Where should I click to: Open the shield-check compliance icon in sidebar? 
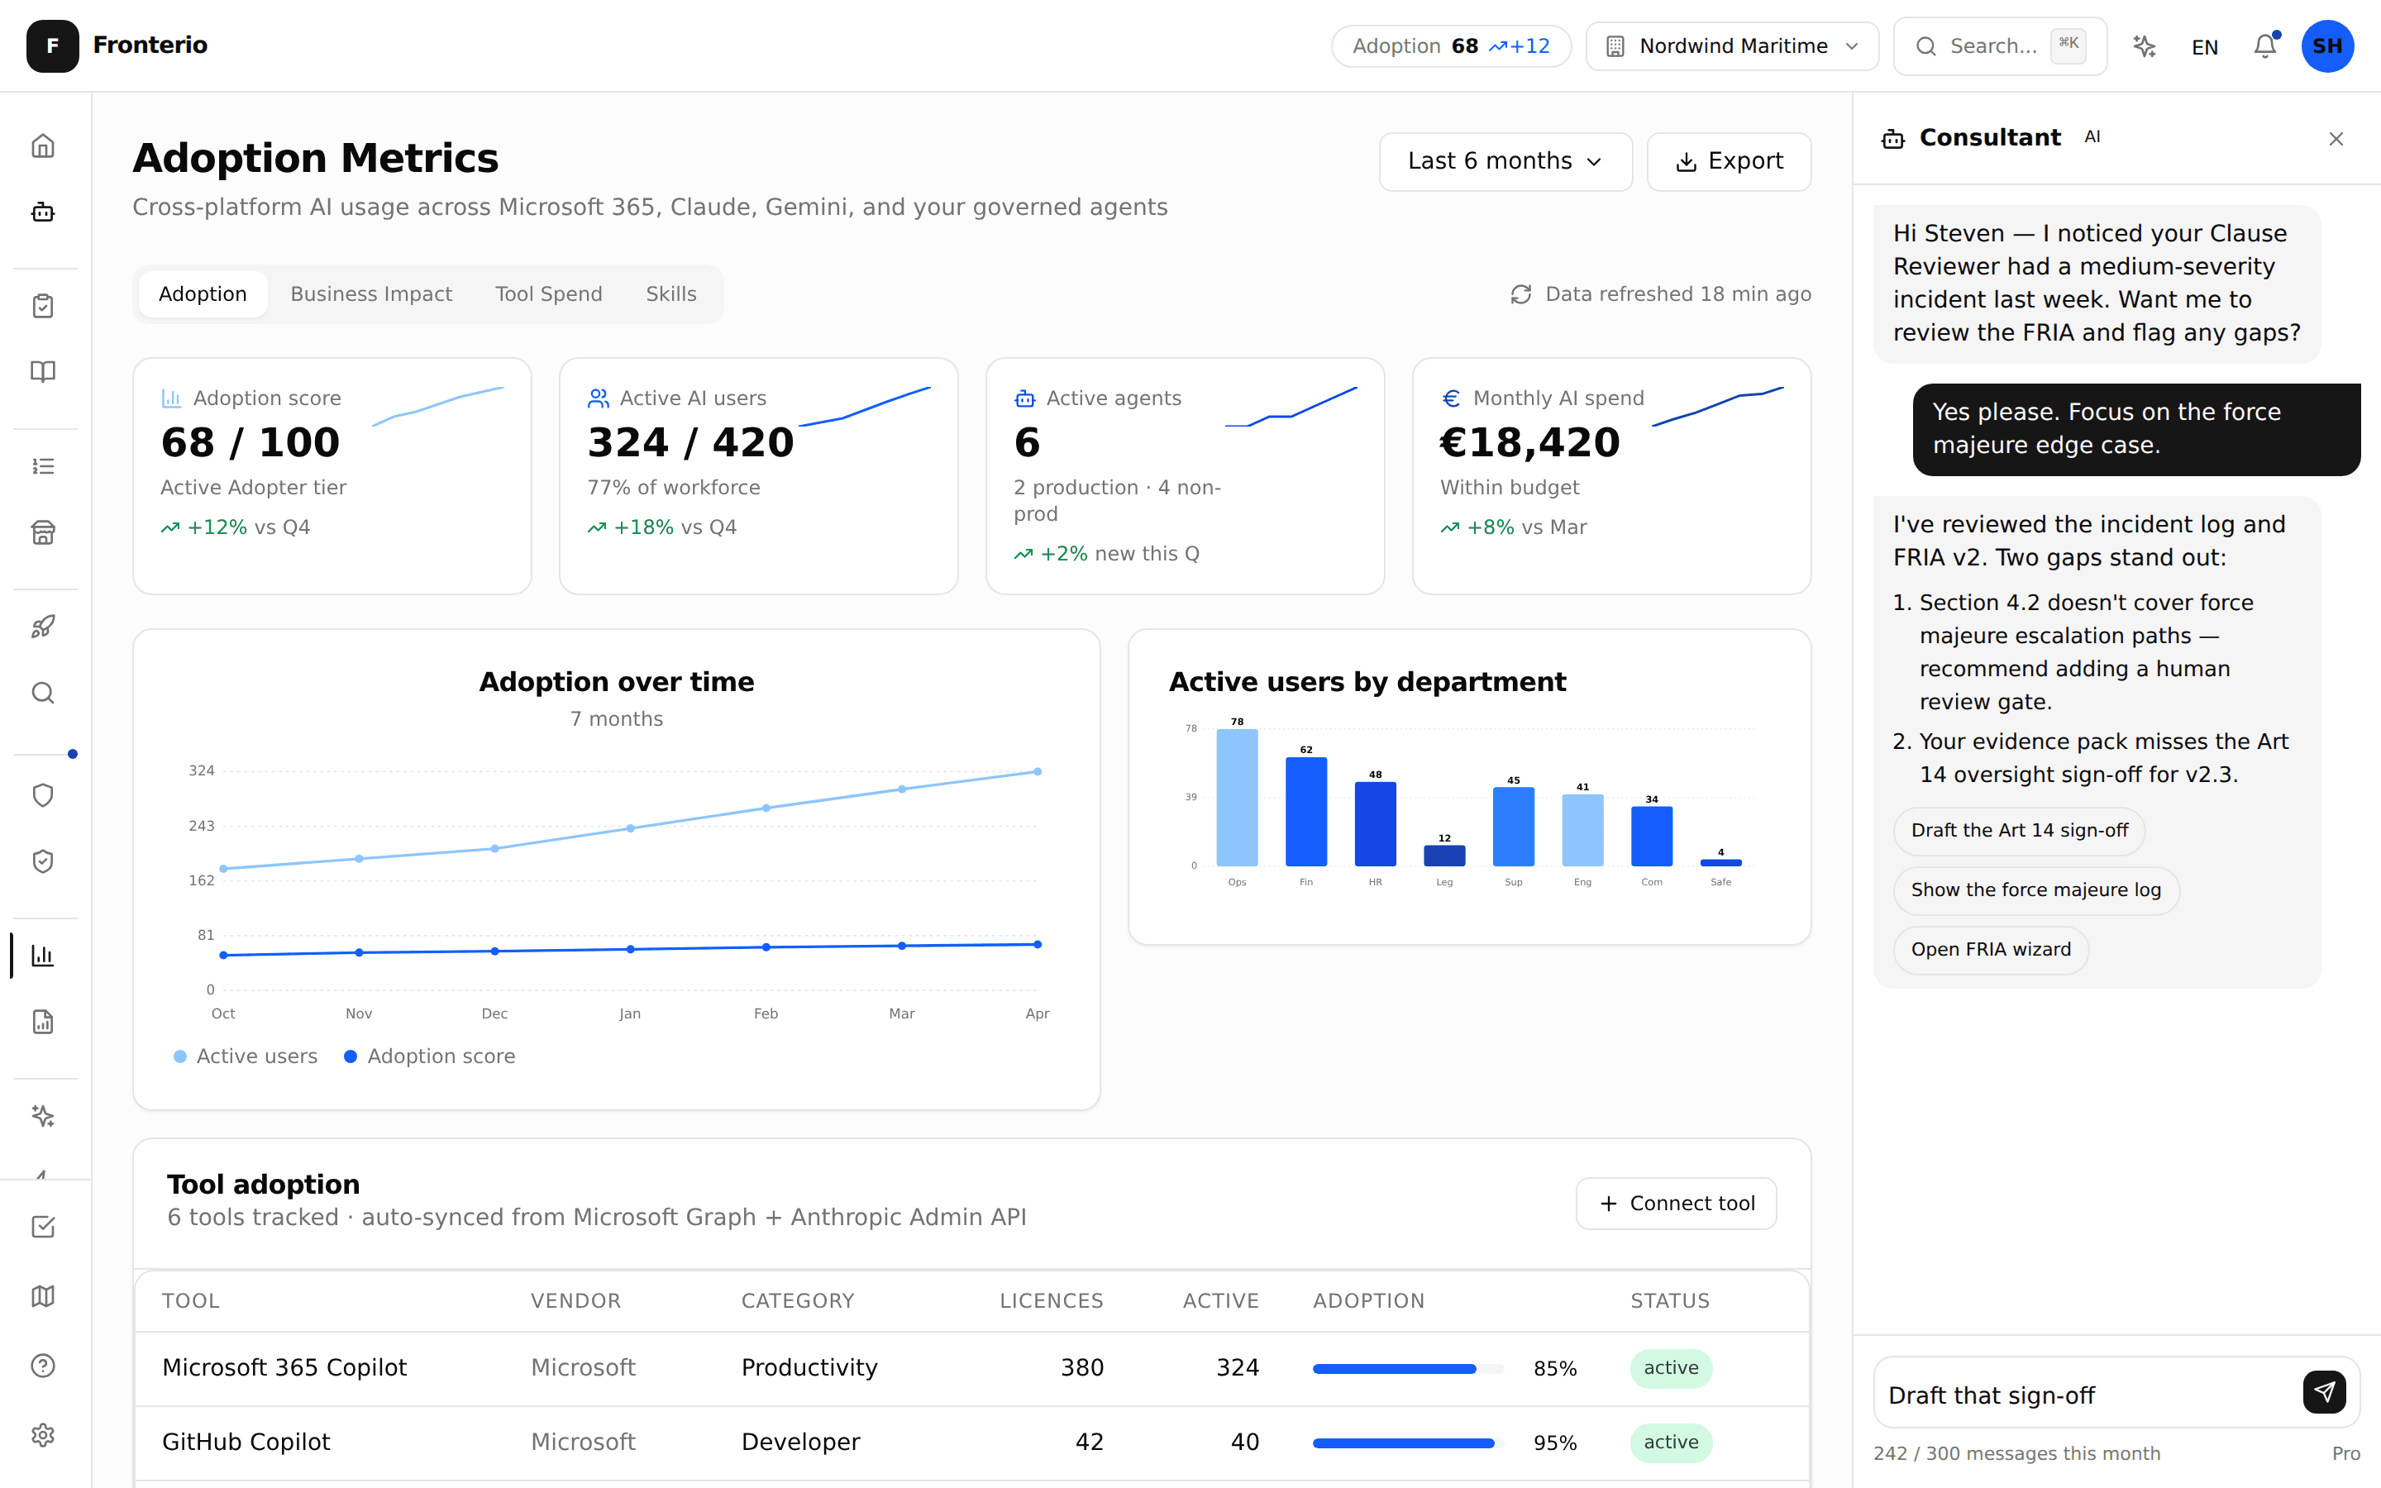point(43,861)
